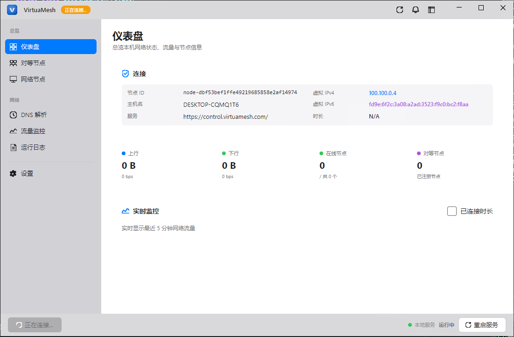Image resolution: width=514 pixels, height=337 pixels.
Task: Click the log document icon
Action: click(x=13, y=147)
